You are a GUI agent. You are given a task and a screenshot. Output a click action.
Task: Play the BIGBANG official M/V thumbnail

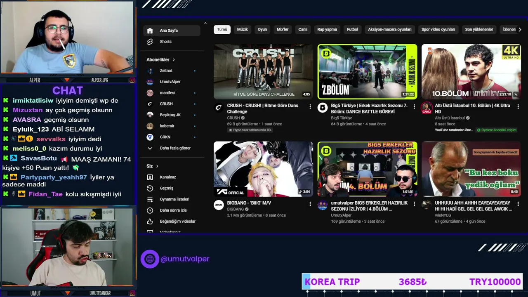point(263,169)
